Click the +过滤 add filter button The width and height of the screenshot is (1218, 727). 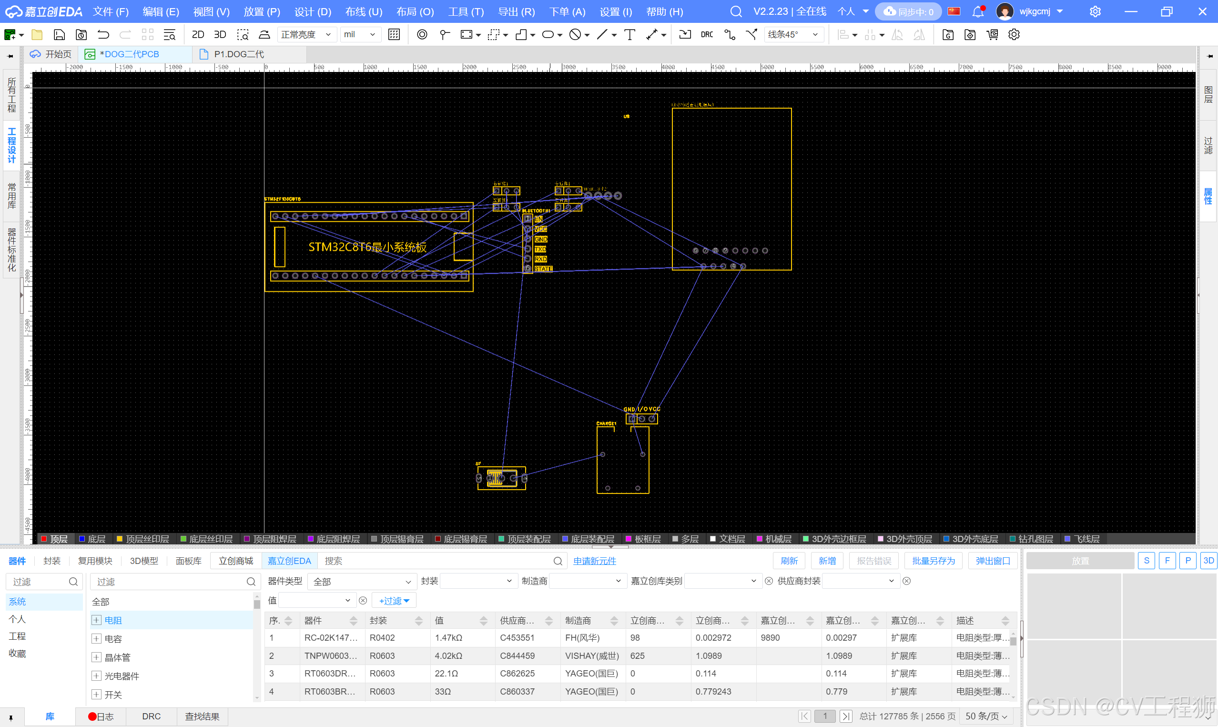[x=394, y=601]
